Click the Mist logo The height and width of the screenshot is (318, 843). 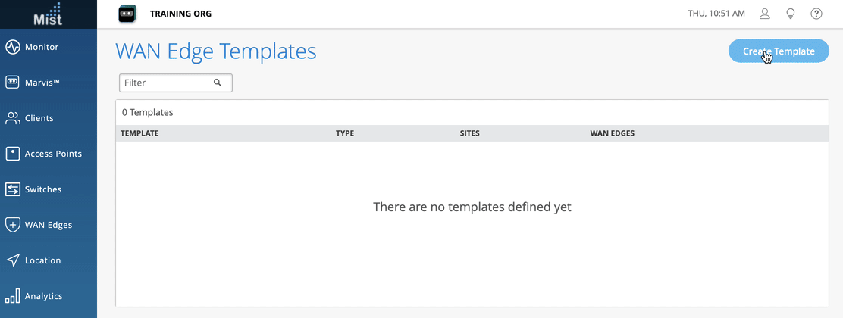(x=48, y=14)
